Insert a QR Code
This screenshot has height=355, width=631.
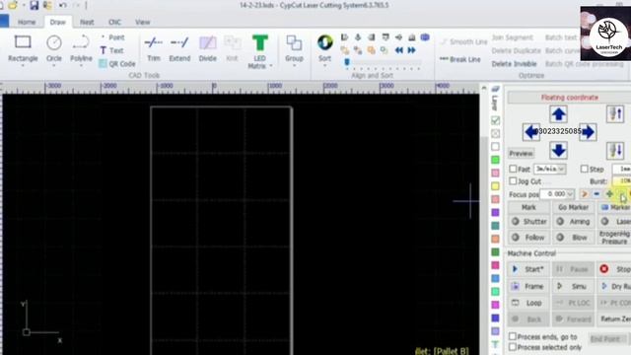pyautogui.click(x=117, y=63)
